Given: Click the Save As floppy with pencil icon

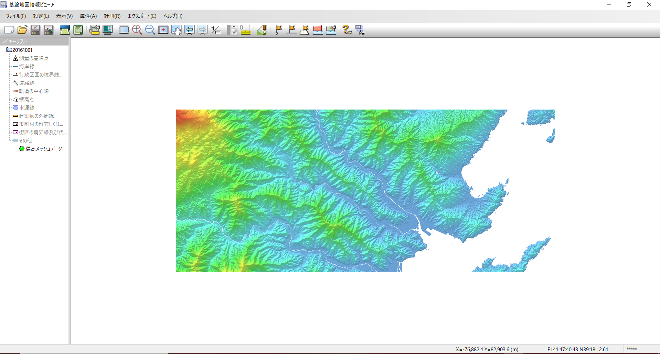Looking at the screenshot, I should [x=49, y=30].
